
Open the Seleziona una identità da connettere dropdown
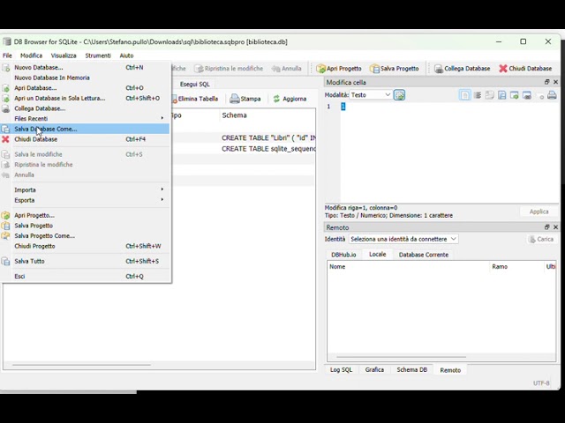pyautogui.click(x=403, y=239)
